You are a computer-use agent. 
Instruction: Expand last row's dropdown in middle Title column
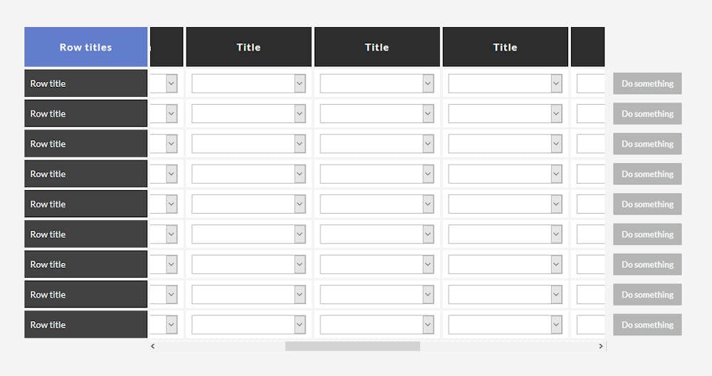pos(377,325)
